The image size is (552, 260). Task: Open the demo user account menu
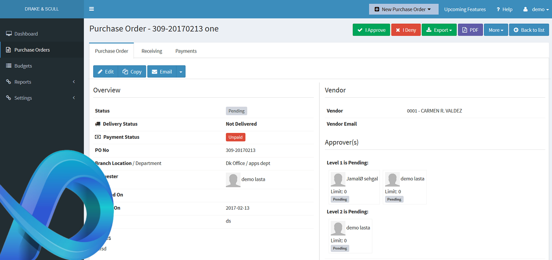(x=536, y=9)
